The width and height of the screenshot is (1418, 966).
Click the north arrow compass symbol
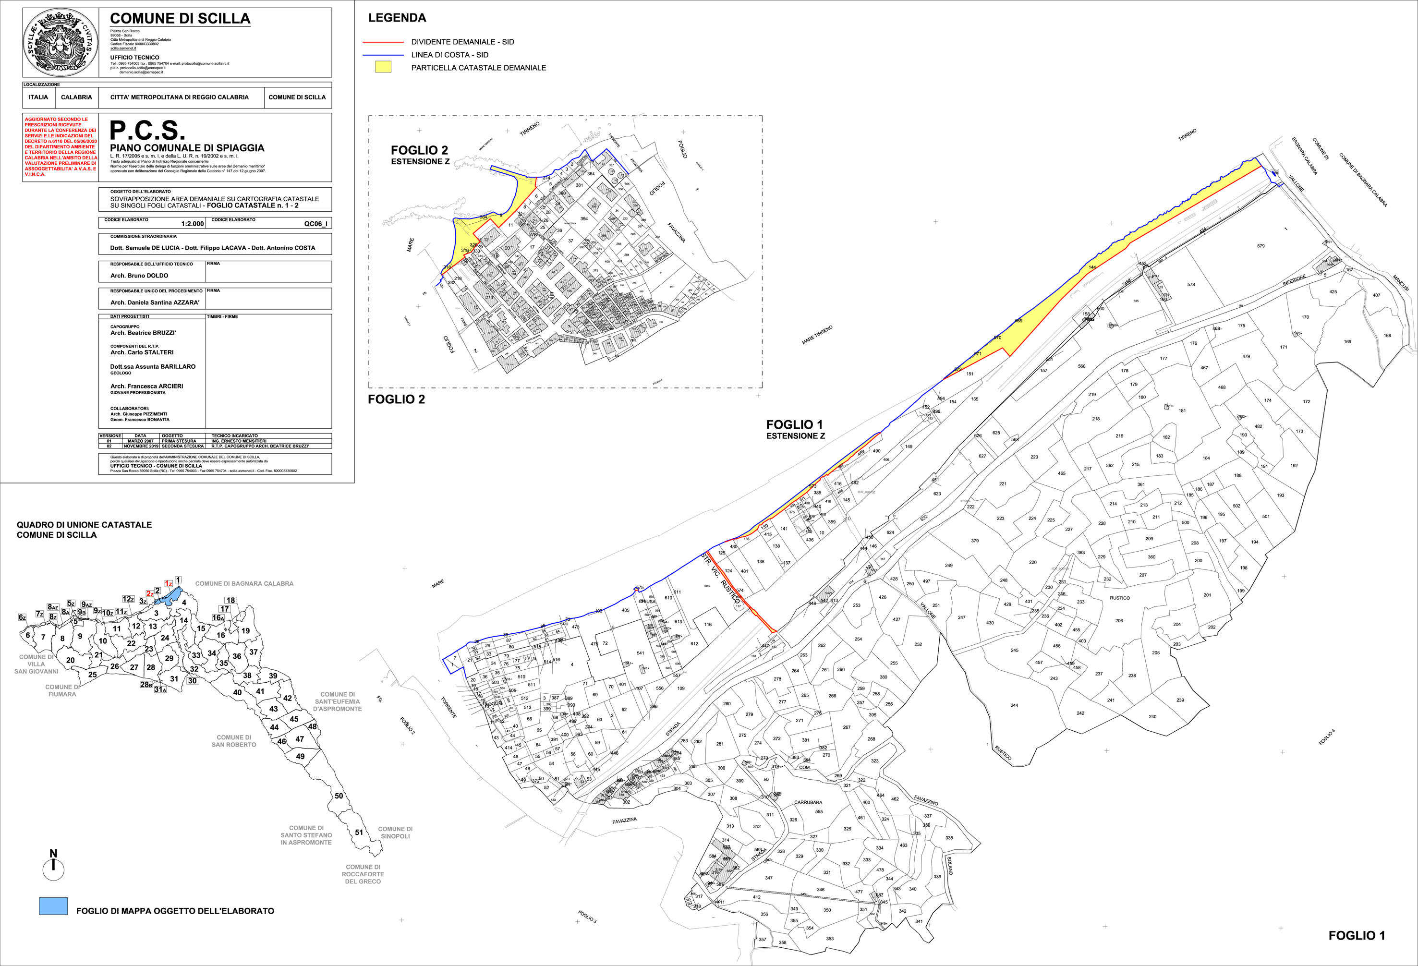(54, 864)
